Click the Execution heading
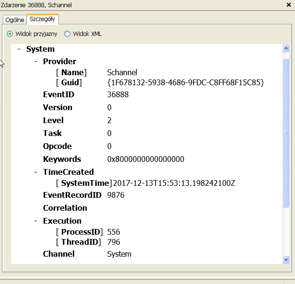The height and width of the screenshot is (284, 295). tap(62, 221)
